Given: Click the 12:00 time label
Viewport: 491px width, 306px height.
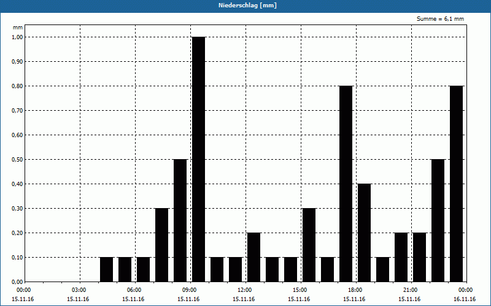Looking at the screenshot, I should pyautogui.click(x=245, y=290).
